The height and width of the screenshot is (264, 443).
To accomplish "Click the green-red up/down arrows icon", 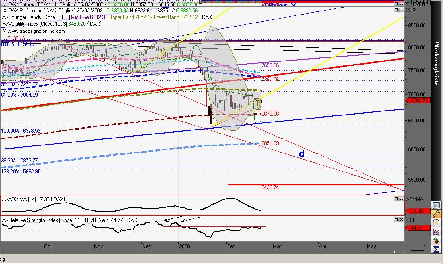I will 436,240.
